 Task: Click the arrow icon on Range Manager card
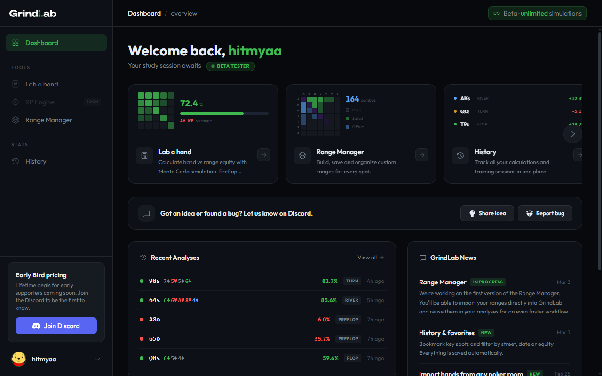pyautogui.click(x=421, y=154)
